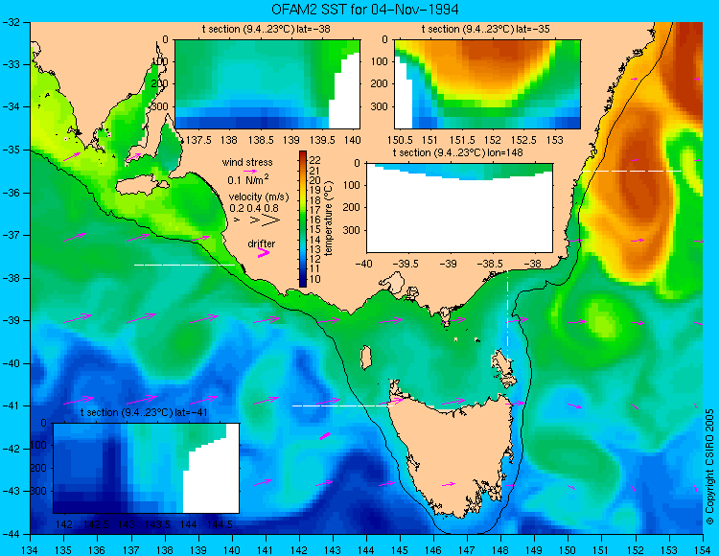719x556 pixels.
Task: Click the 'temperature (°C)' color bar label
Action: [x=328, y=219]
